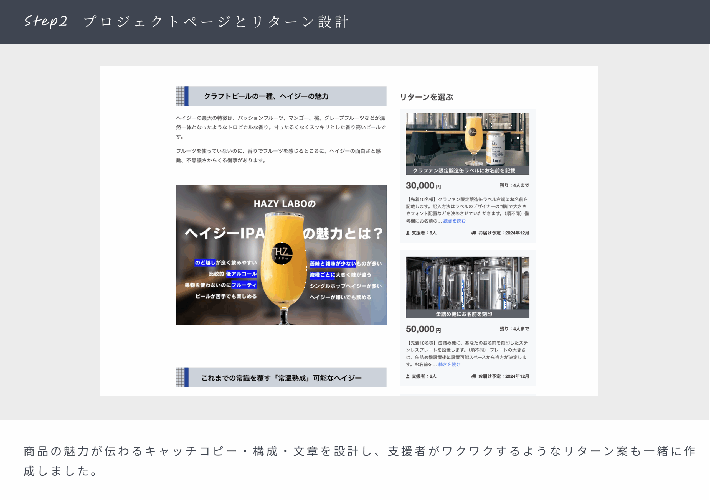This screenshot has height=500, width=710.
Task: Click highlighted text 液種ごとに in banner
Action: coord(323,275)
